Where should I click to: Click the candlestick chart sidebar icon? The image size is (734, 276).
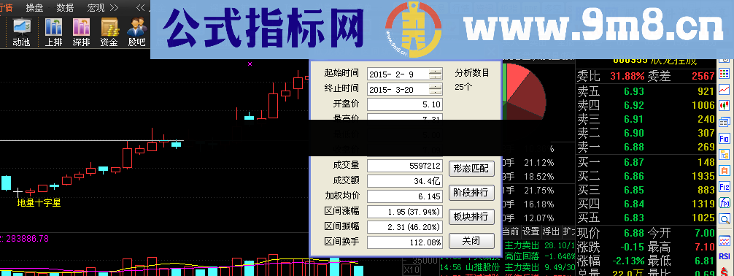point(725,105)
